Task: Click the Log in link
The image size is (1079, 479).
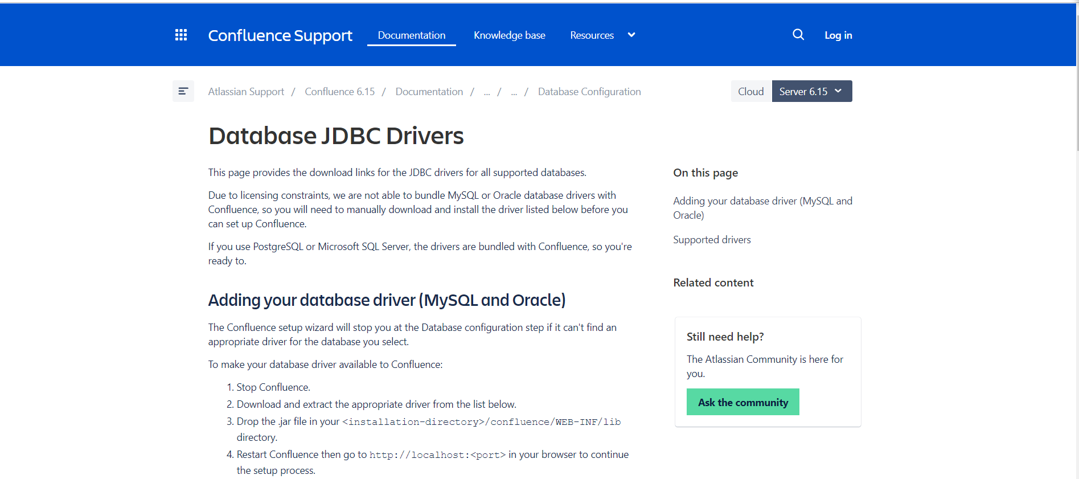Action: coord(838,35)
